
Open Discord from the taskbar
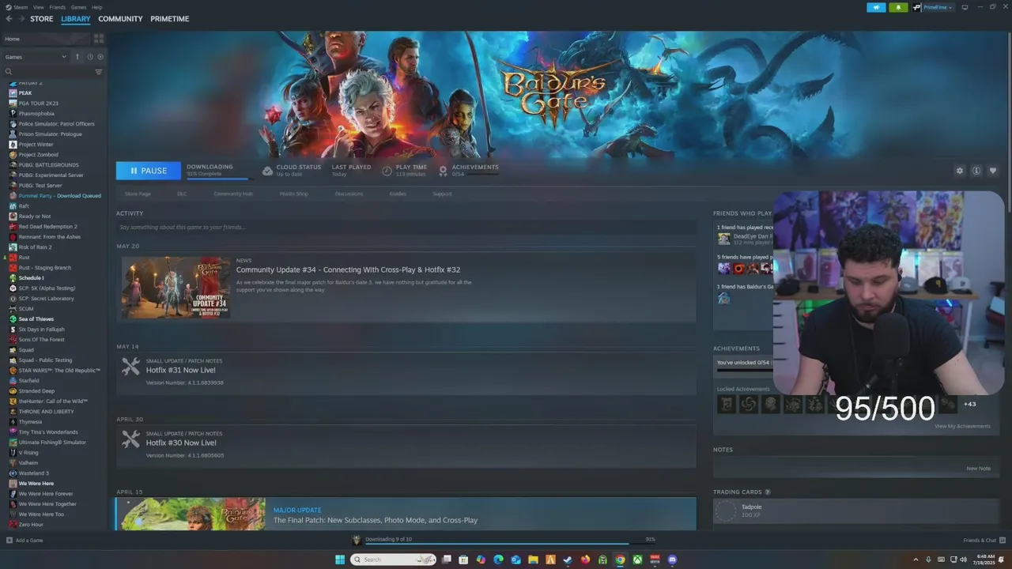point(672,560)
